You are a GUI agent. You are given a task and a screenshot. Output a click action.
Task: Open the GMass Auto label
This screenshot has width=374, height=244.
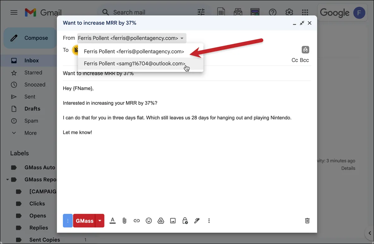pos(40,167)
